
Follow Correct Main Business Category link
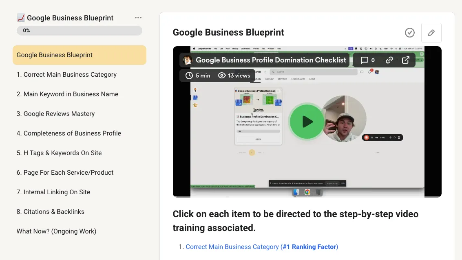coord(262,247)
